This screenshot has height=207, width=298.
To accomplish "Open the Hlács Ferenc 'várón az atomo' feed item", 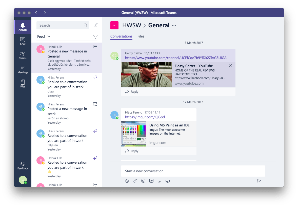I will 67,114.
